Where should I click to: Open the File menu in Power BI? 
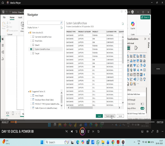4,17
